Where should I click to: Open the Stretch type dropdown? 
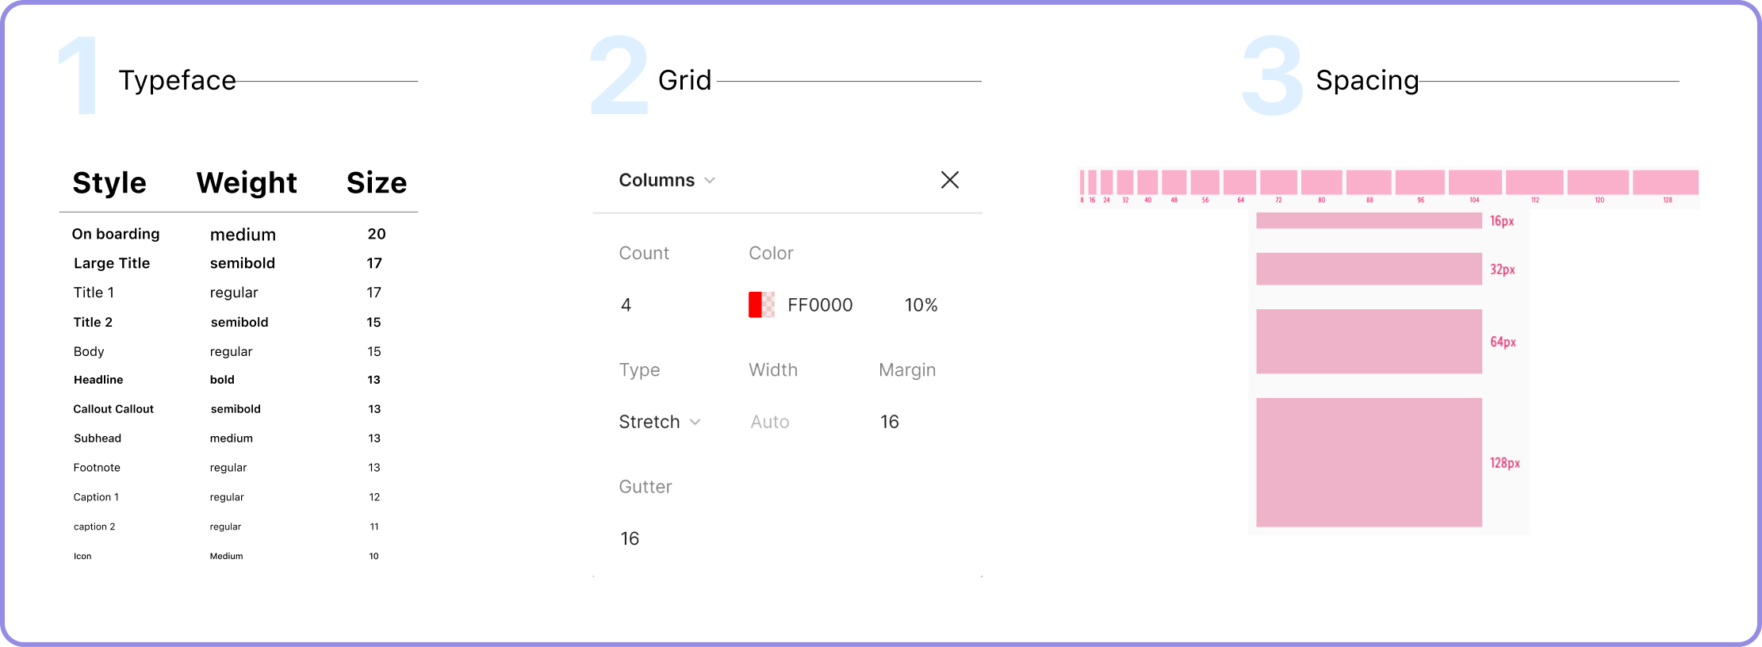(x=659, y=422)
